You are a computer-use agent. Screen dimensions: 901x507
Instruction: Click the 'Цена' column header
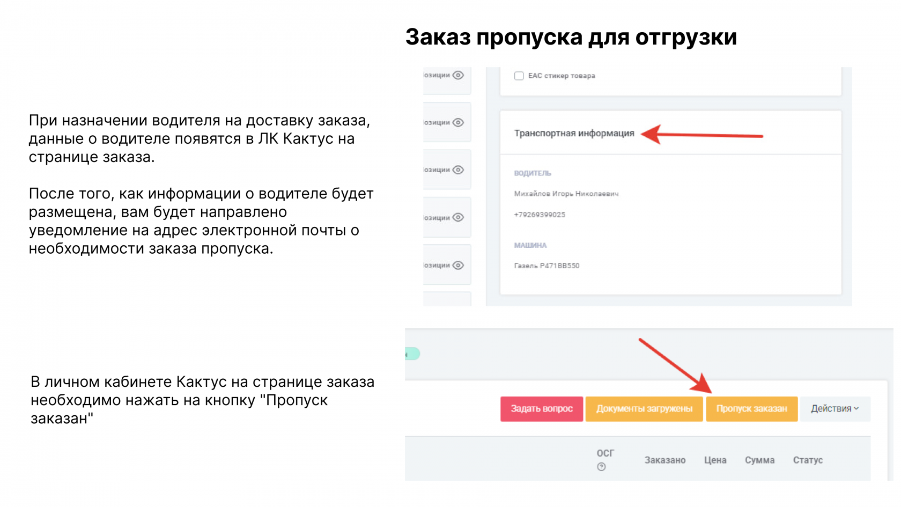[x=715, y=460]
